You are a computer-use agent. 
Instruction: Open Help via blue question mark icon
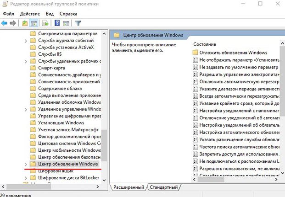coord(57,23)
